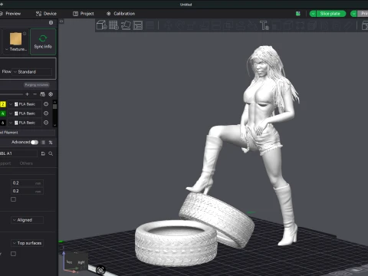
Task: Select the Move gizmo tool
Action: click(168, 25)
